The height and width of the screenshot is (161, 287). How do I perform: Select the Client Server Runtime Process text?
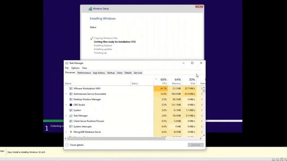[x=89, y=121]
